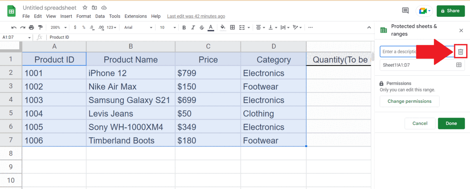Viewport: 470px width, 189px height.
Task: Apply italic formatting
Action: [x=193, y=27]
